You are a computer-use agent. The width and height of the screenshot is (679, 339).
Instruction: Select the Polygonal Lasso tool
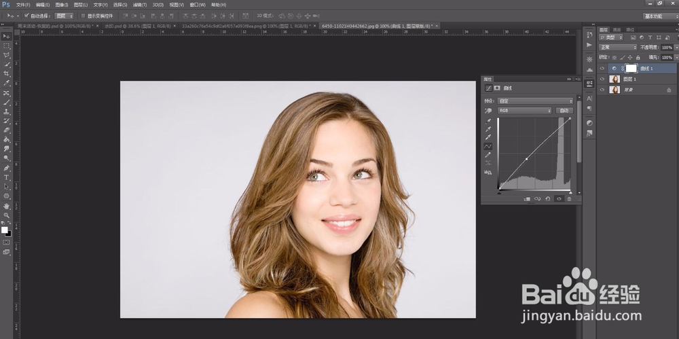click(x=7, y=55)
